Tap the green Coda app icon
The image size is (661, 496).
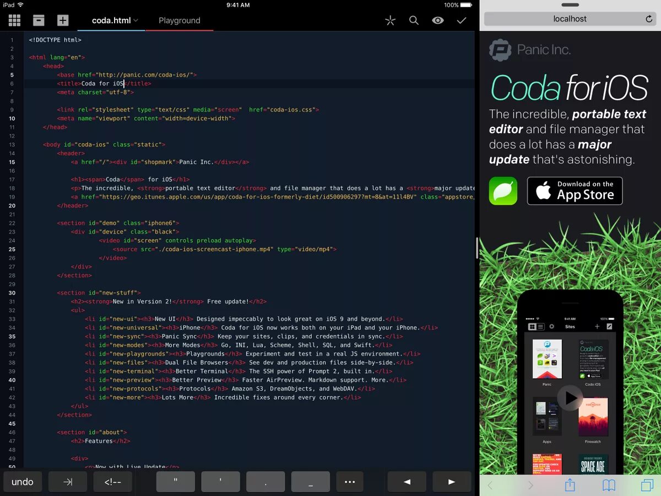[503, 191]
